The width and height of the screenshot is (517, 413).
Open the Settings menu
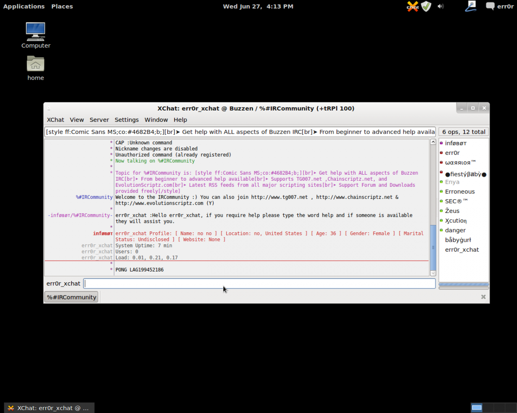pyautogui.click(x=127, y=120)
